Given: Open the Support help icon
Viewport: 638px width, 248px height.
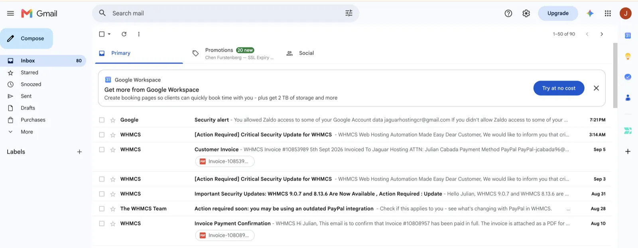Looking at the screenshot, I should (508, 13).
